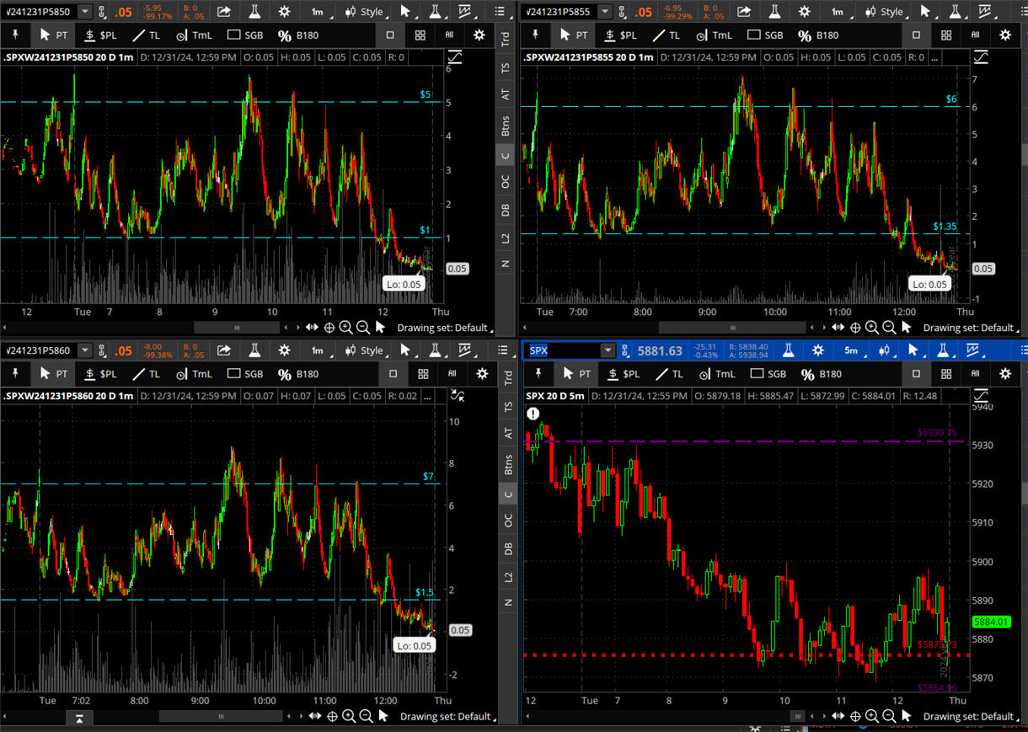The width and height of the screenshot is (1028, 732).
Task: Expand the Style menu in the P5860 chart header
Action: [363, 350]
